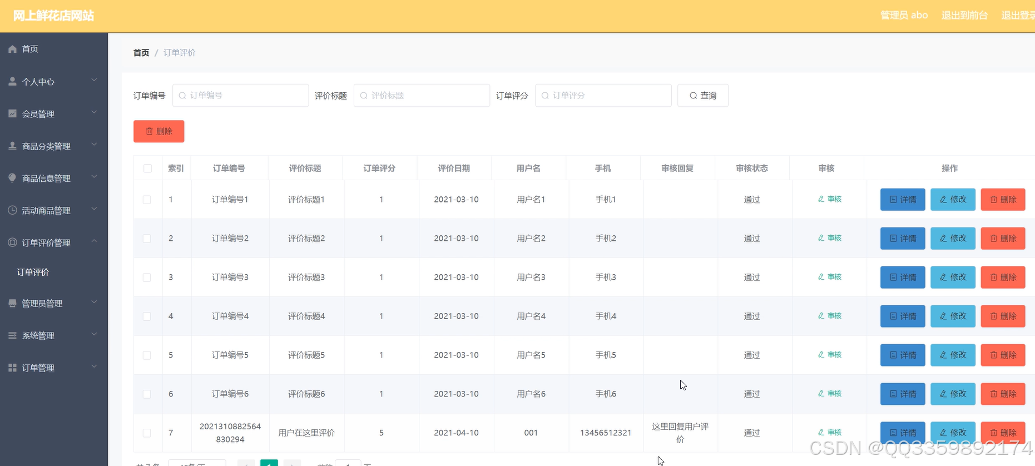Click the 审核 pencil icon for 用户名3 row
The height and width of the screenshot is (466, 1035).
821,277
